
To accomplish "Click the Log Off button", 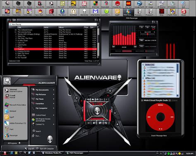I will [x=29, y=149].
